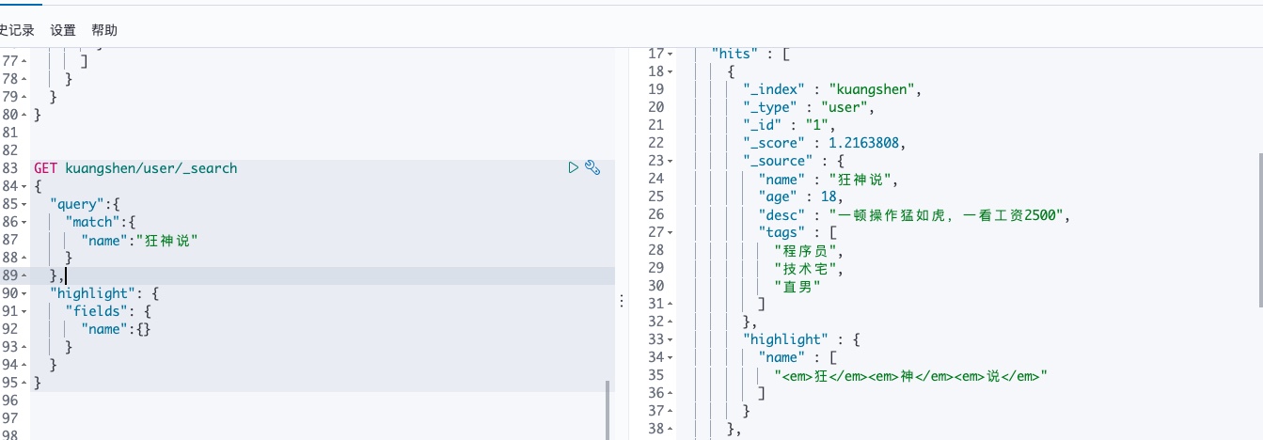The width and height of the screenshot is (1263, 440).
Task: Collapse the "match" block at line 86
Action: (24, 223)
